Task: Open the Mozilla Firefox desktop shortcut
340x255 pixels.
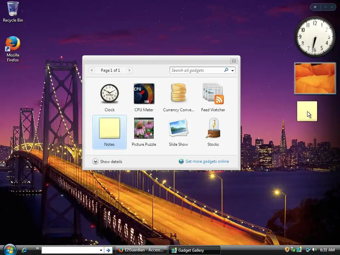Action: tap(13, 49)
